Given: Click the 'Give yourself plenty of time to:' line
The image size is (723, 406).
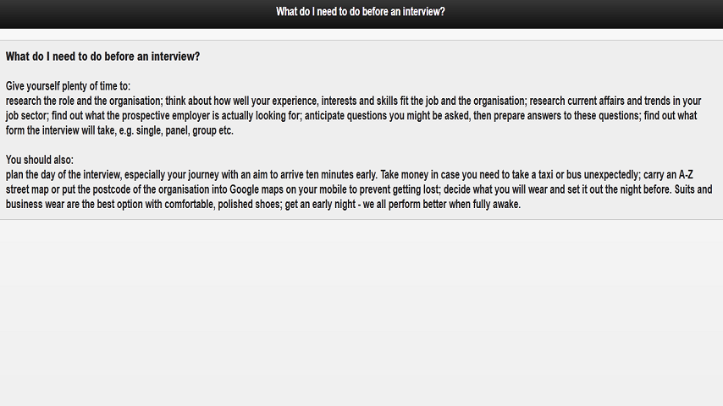Looking at the screenshot, I should (x=68, y=86).
